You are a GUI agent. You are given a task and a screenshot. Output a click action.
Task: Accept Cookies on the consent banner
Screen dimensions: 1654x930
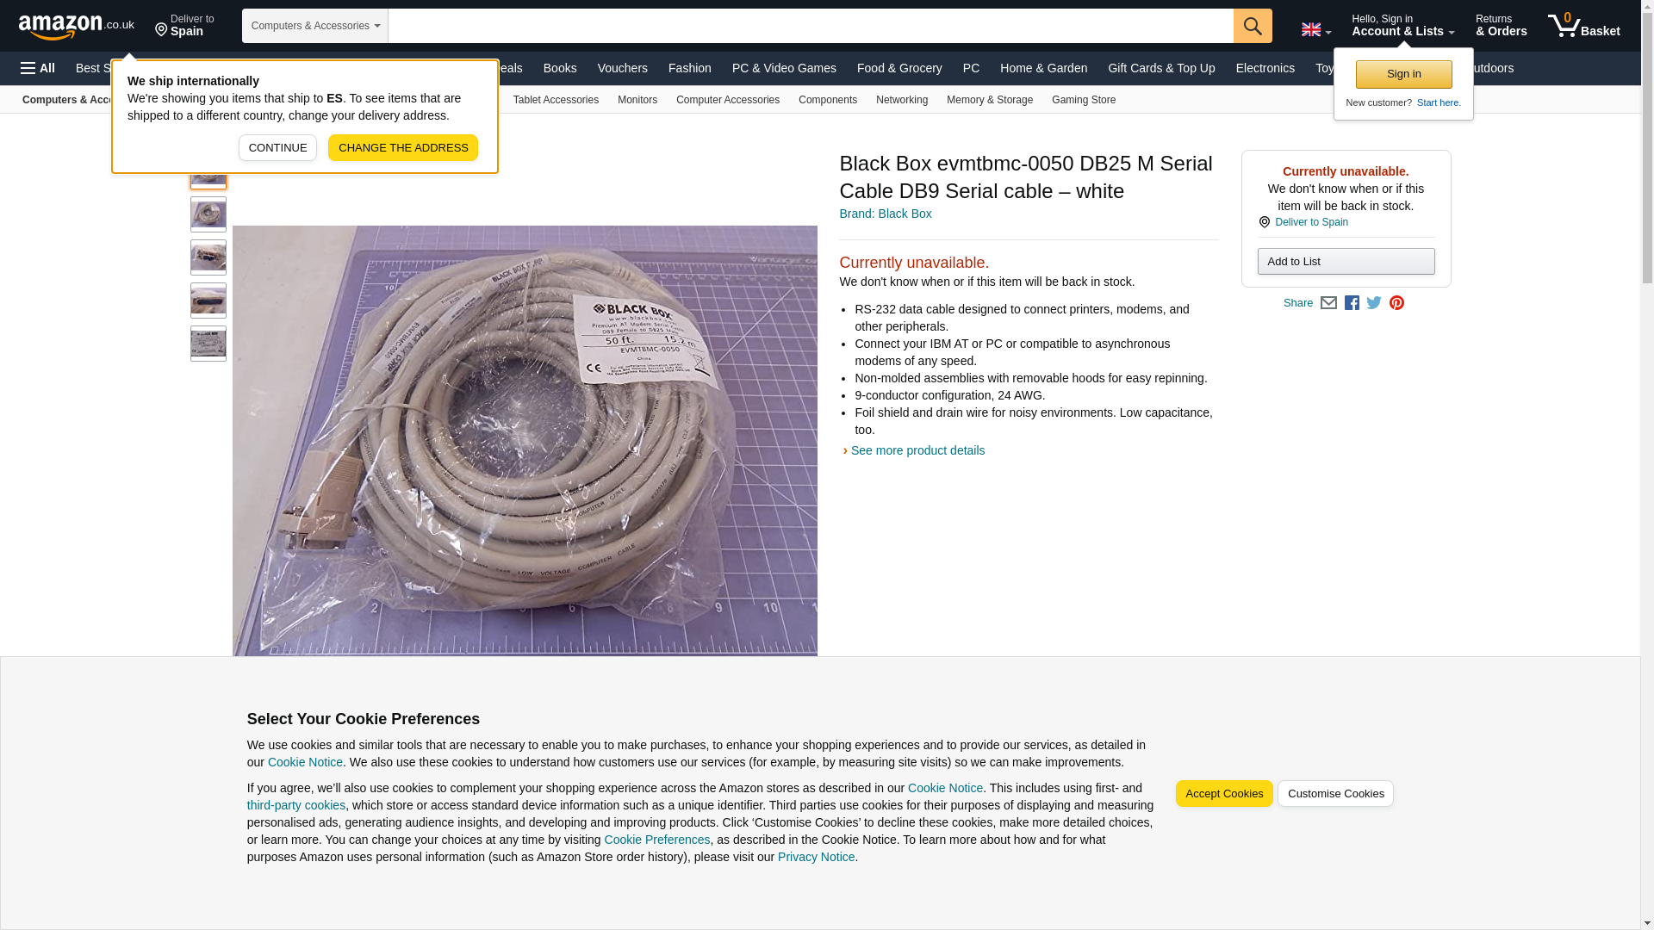click(1224, 794)
